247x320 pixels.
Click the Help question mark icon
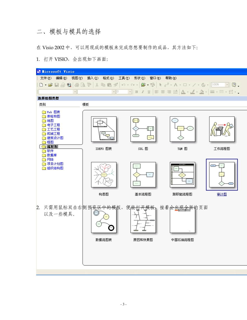(x=234, y=85)
